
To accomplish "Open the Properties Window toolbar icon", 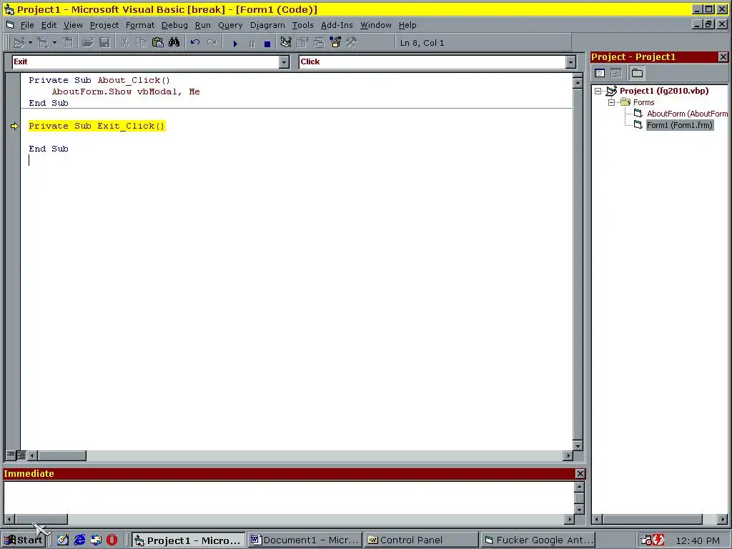I will pos(302,43).
